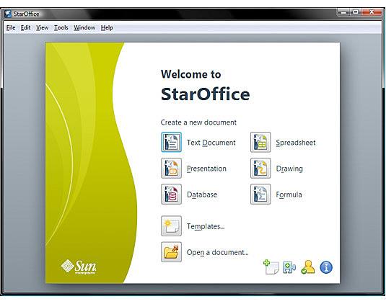Click the Templates icon with sun star
Screen dimensions: 386x304
tap(171, 226)
